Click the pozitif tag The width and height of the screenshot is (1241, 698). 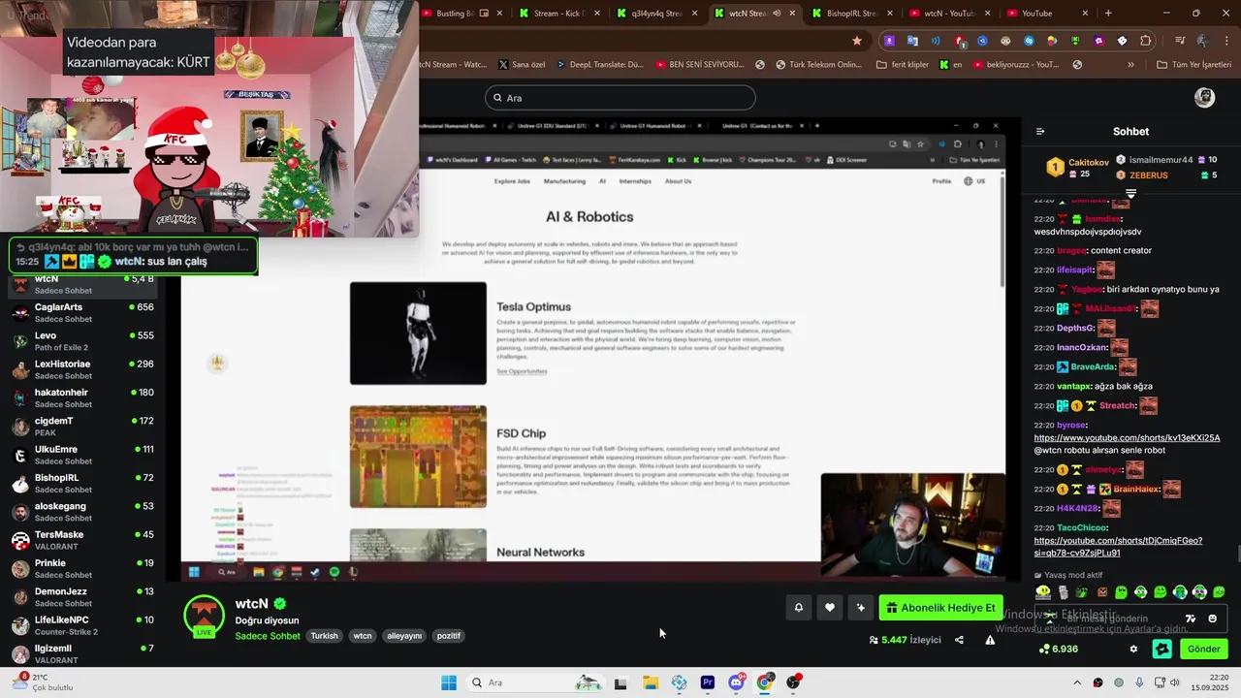pyautogui.click(x=449, y=636)
